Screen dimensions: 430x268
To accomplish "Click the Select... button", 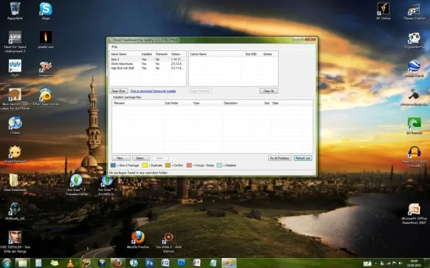I will click(140, 158).
